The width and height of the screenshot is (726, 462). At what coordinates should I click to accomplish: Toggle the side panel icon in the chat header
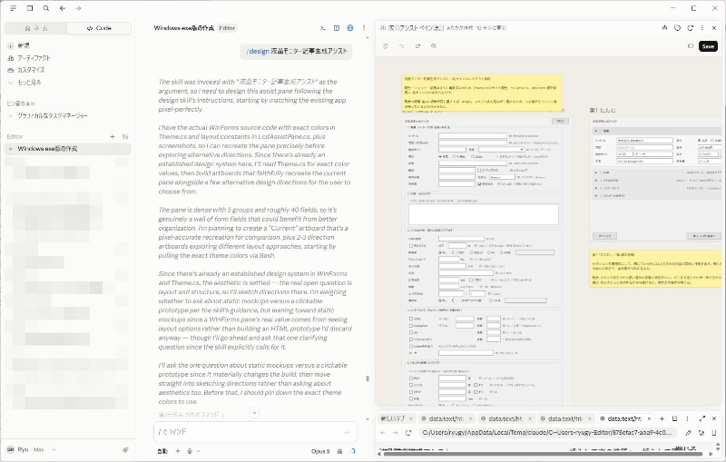(x=337, y=28)
